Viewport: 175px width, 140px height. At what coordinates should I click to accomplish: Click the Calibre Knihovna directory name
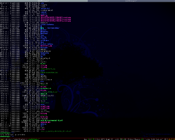point(47,24)
